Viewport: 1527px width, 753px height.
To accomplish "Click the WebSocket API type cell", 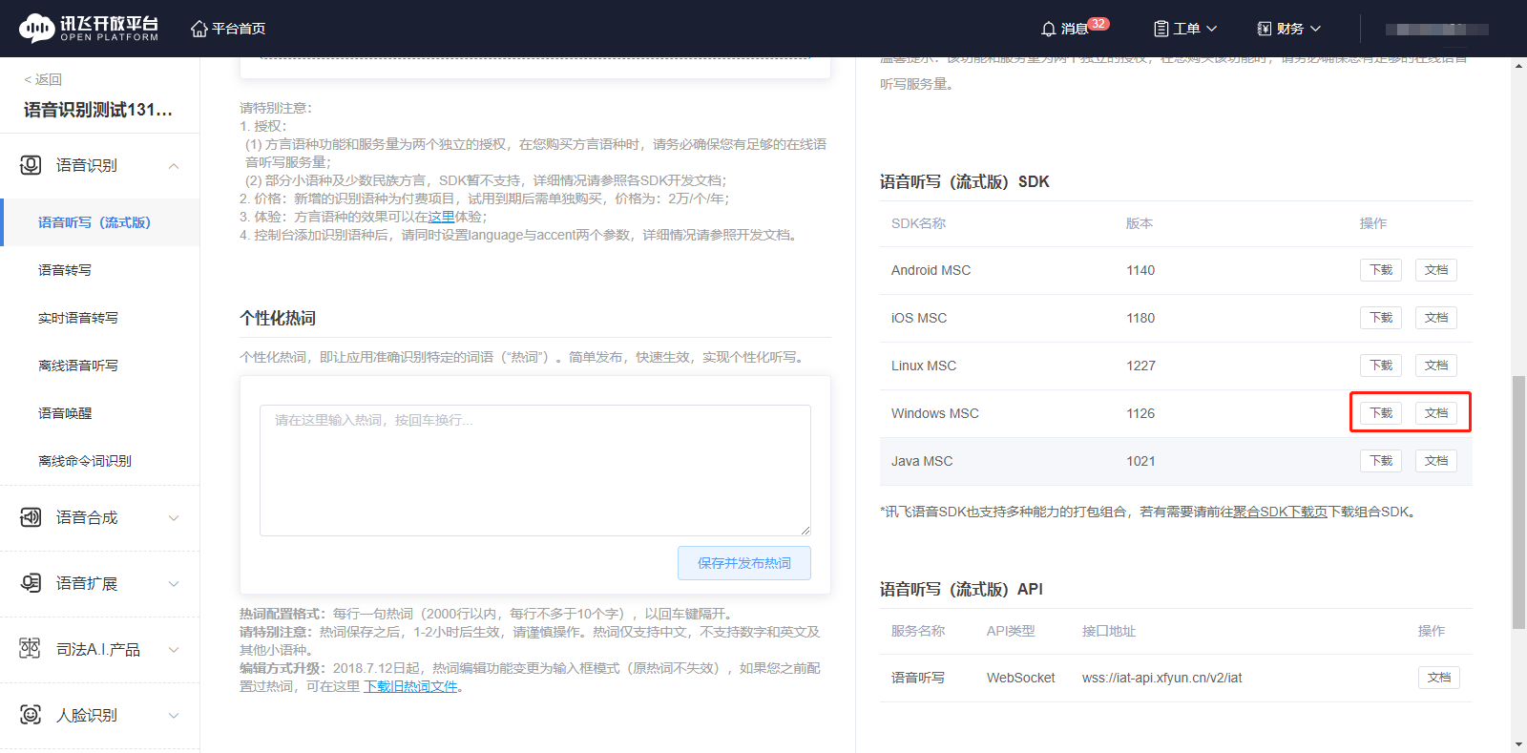I will [1021, 678].
